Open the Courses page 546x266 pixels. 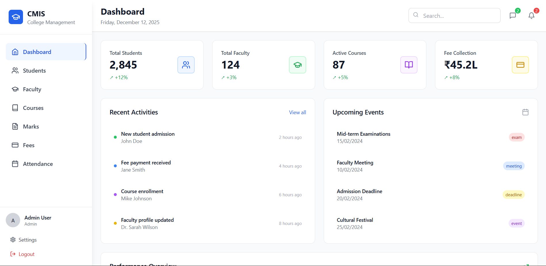pos(46,108)
